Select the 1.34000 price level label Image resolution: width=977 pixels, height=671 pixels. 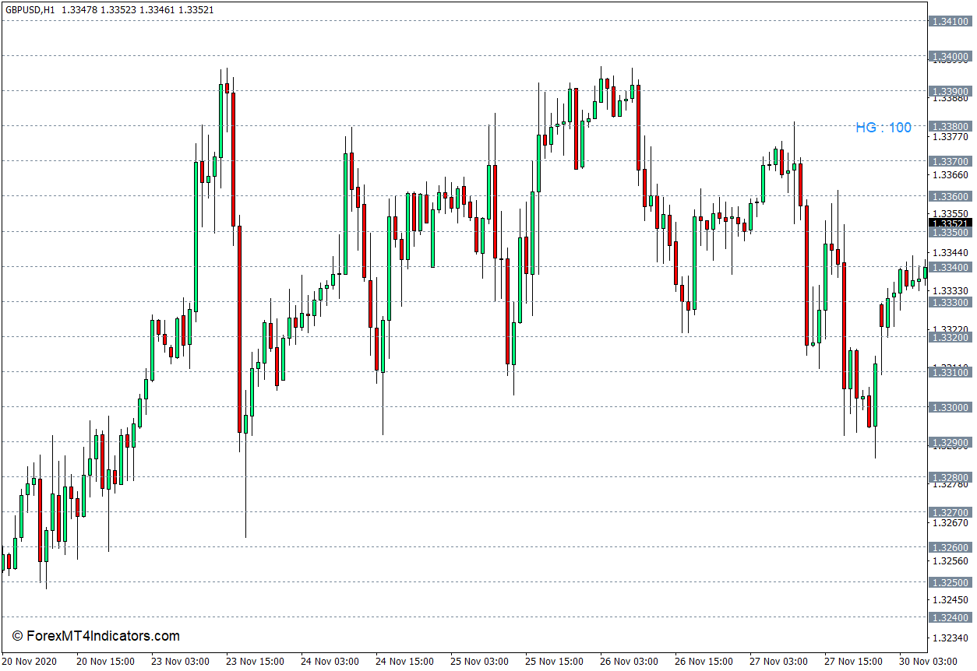point(951,56)
